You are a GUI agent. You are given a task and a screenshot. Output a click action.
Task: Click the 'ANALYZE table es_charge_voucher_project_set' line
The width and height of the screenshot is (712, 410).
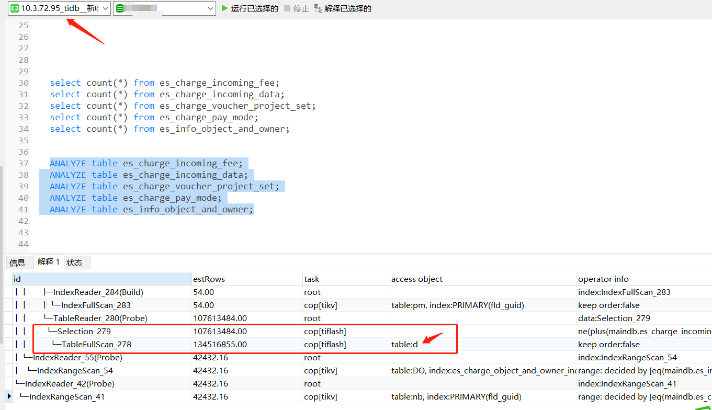[x=165, y=186]
